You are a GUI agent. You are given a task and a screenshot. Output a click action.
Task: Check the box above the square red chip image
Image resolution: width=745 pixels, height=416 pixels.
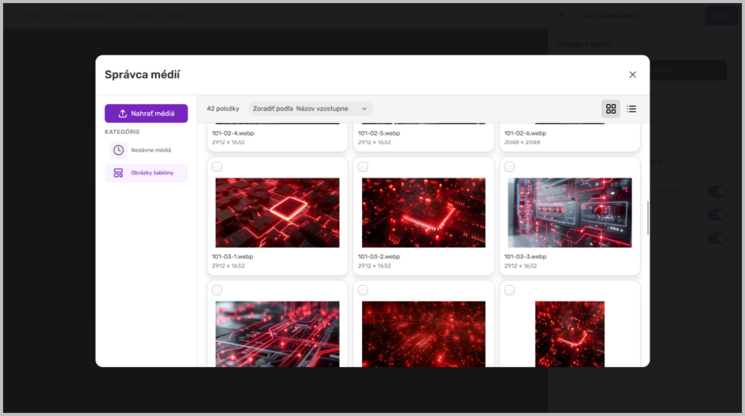(510, 289)
